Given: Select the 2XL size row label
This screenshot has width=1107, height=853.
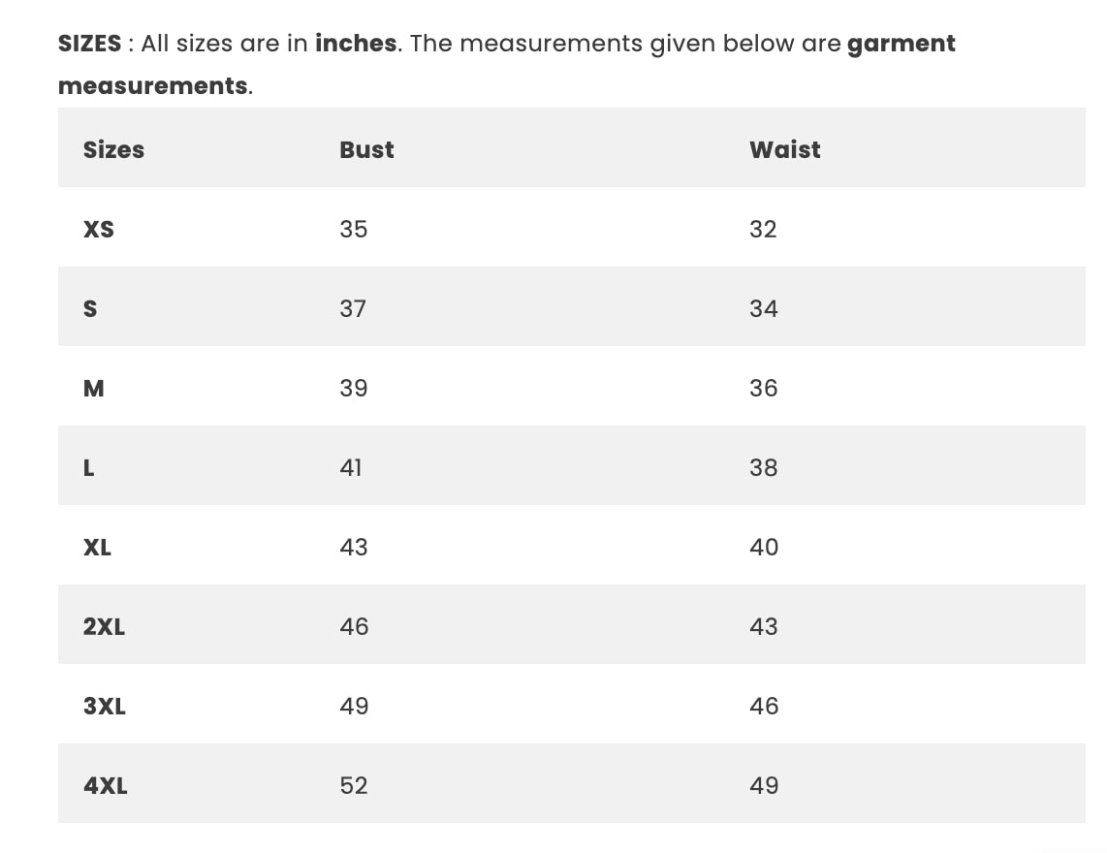Looking at the screenshot, I should tap(104, 626).
